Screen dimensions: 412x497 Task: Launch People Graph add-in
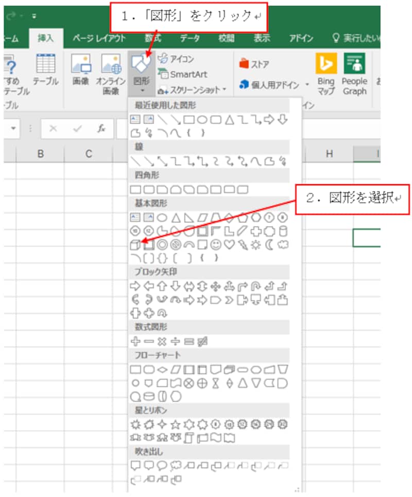point(354,74)
